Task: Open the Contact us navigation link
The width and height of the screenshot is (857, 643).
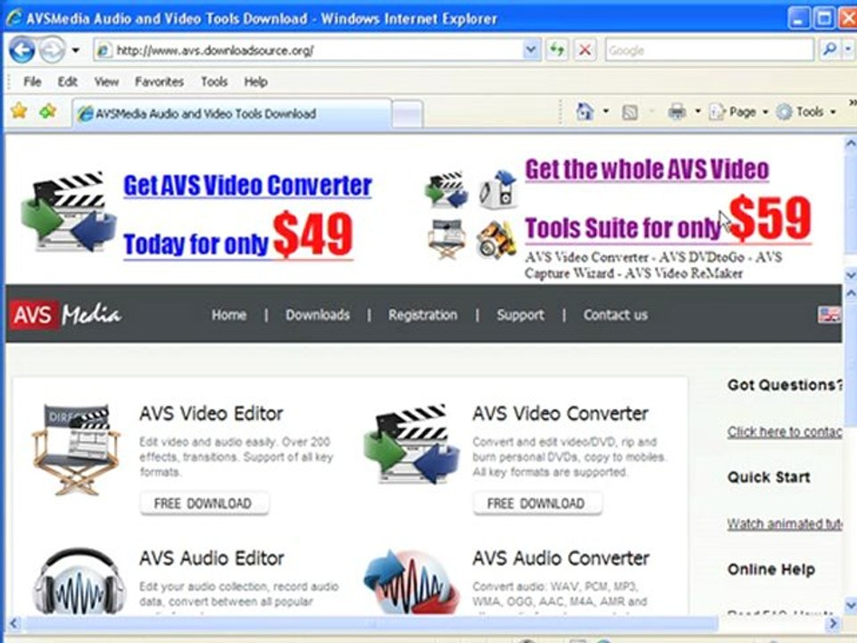Action: (615, 315)
